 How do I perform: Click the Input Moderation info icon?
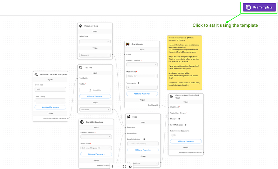click(x=186, y=125)
